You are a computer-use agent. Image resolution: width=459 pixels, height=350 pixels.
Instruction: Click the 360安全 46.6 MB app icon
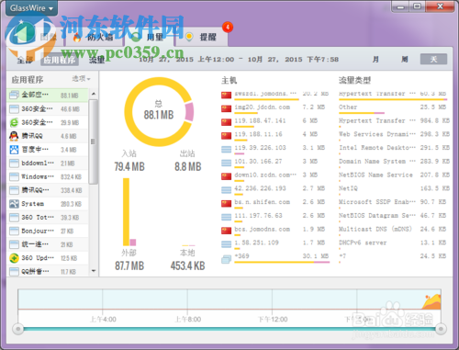pyautogui.click(x=14, y=108)
